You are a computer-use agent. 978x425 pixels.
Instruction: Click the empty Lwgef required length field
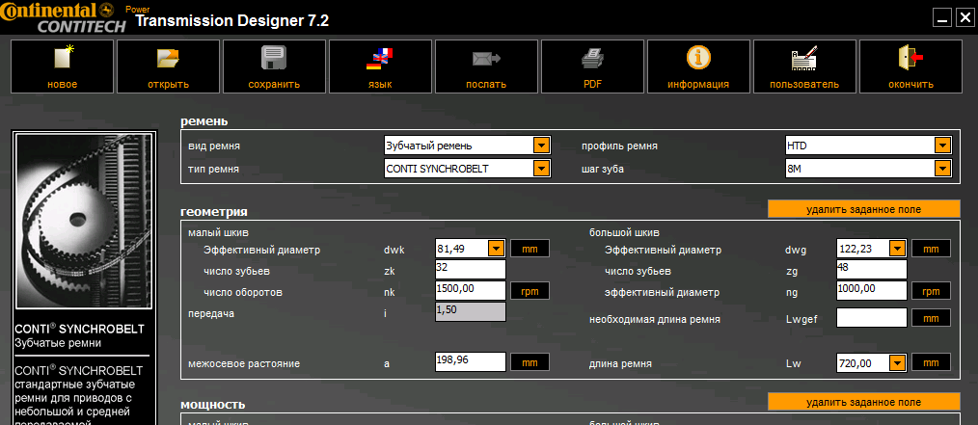[871, 318]
